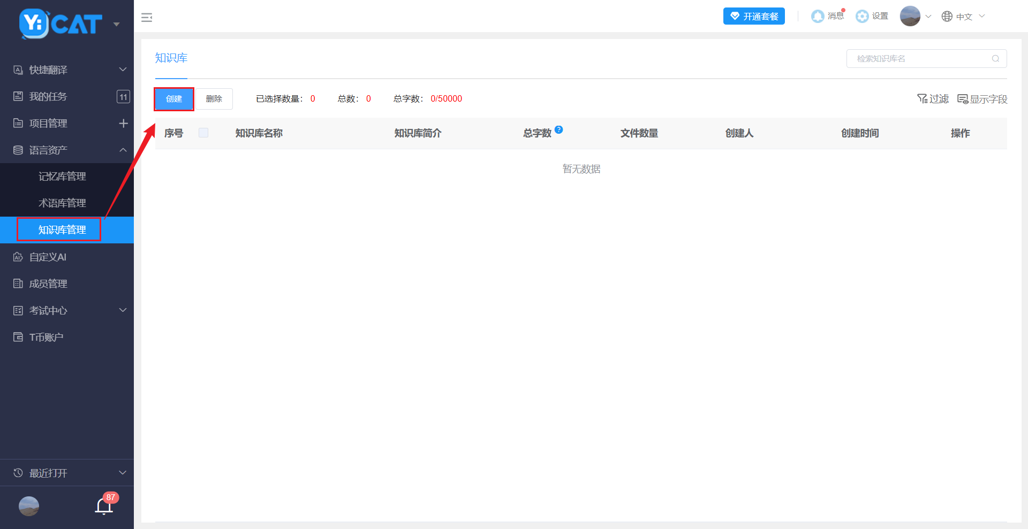
Task: Click the upgrade plan button
Action: 754,16
